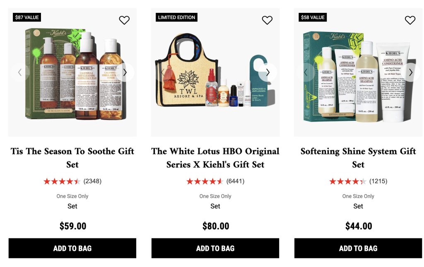Add the $80.00 White Lotus set to bag
The height and width of the screenshot is (267, 424).
pyautogui.click(x=215, y=248)
